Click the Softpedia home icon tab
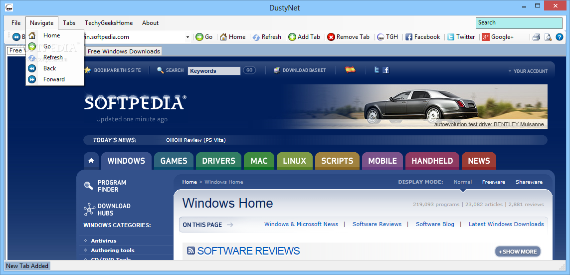 (91, 161)
